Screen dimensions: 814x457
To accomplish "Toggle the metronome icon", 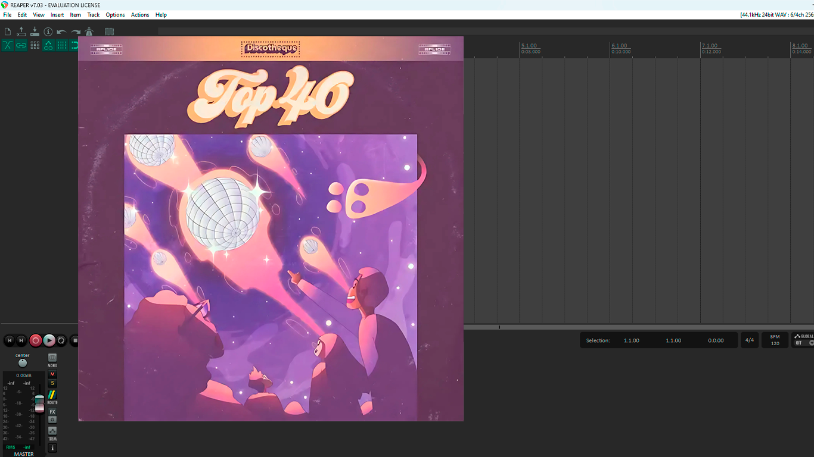I will [x=89, y=32].
